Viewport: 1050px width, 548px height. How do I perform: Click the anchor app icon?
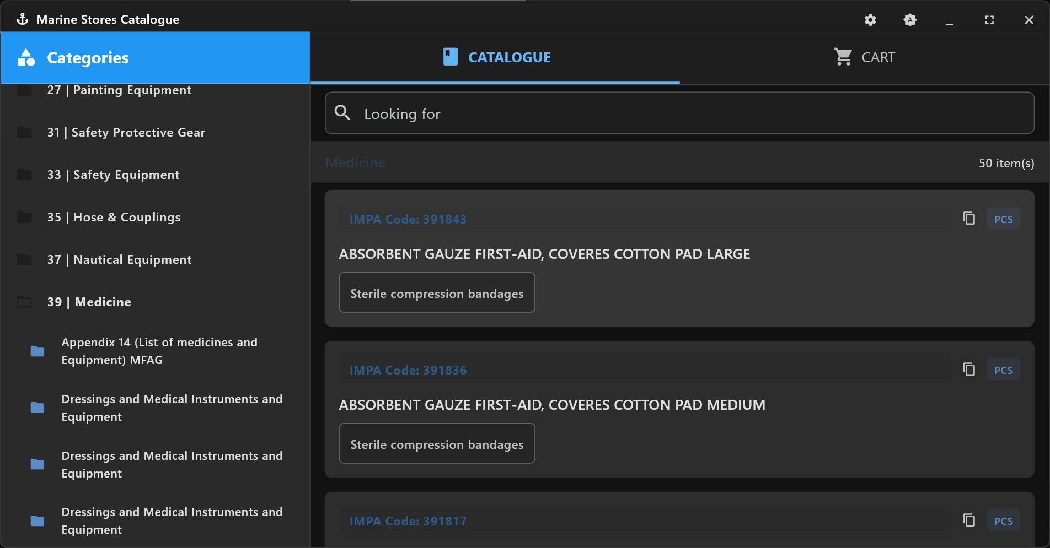[23, 19]
